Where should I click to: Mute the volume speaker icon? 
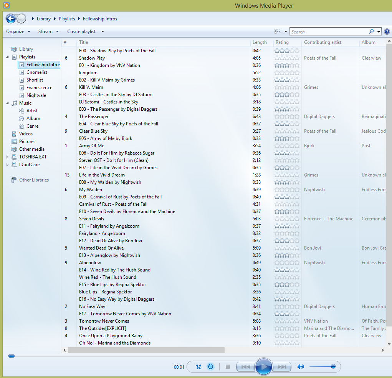click(x=300, y=367)
